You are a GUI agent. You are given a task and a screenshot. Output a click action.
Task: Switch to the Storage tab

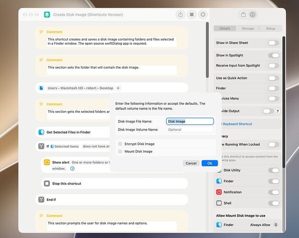coord(248,29)
